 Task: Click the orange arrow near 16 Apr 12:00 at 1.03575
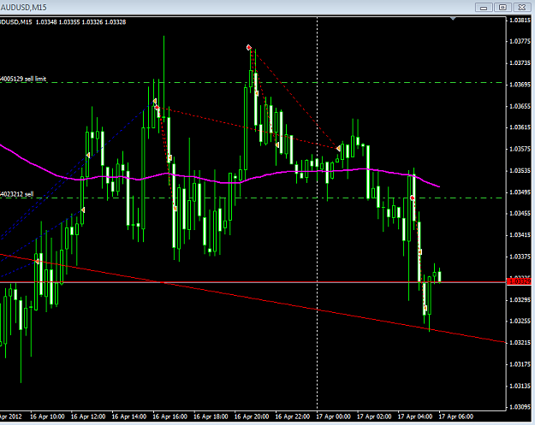pyautogui.click(x=88, y=155)
